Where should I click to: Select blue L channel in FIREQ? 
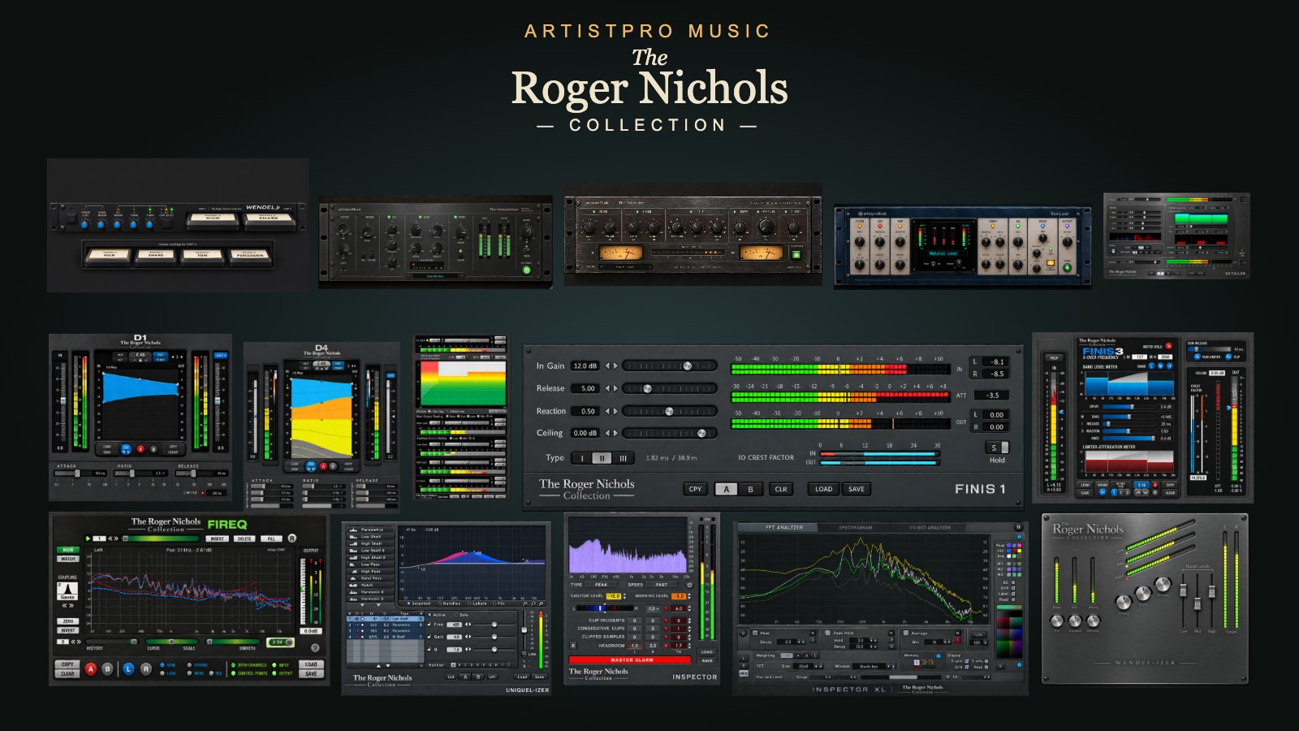pos(128,669)
